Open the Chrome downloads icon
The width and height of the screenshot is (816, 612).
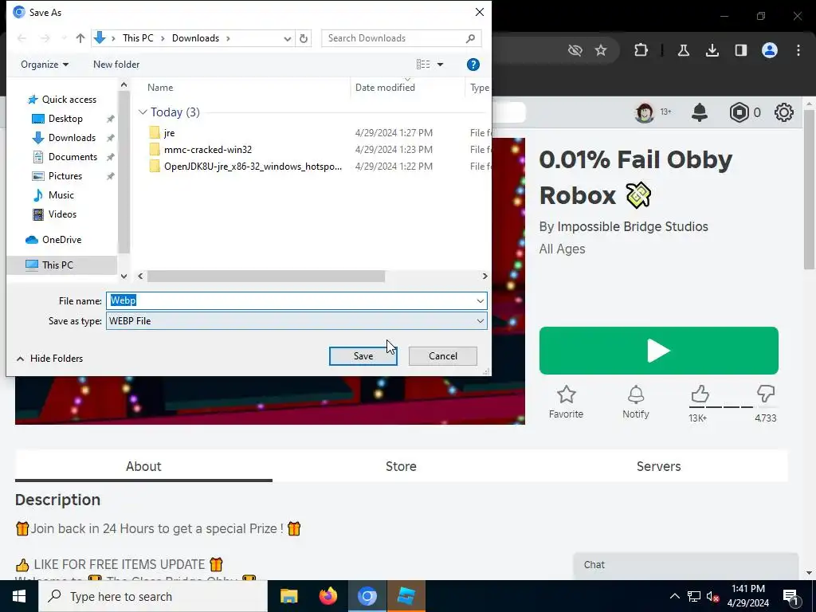pos(712,50)
